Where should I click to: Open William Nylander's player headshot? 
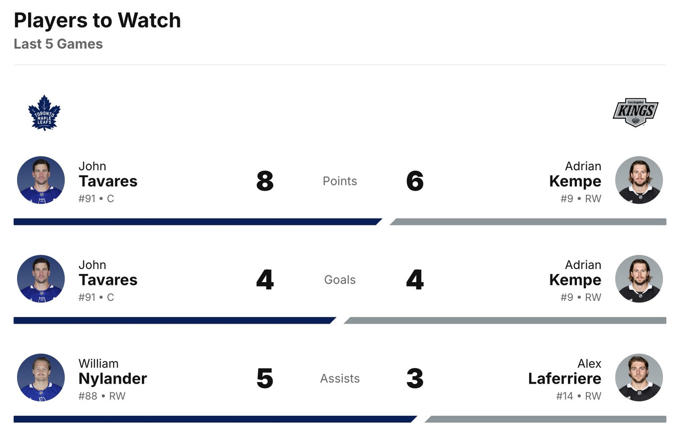[41, 378]
